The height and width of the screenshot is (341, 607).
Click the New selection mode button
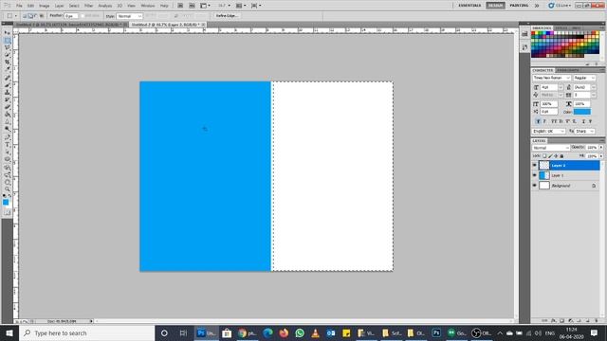tap(25, 16)
